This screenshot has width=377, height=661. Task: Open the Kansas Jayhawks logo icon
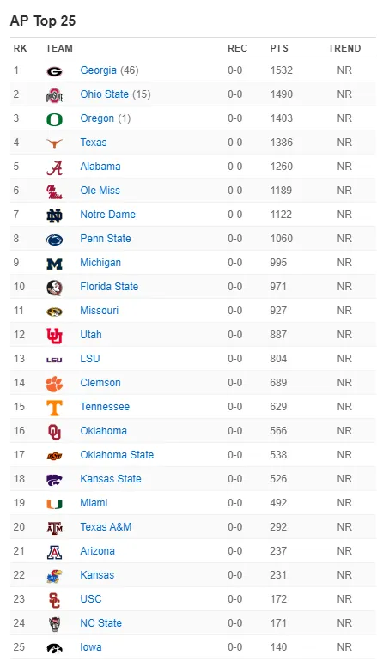(54, 576)
